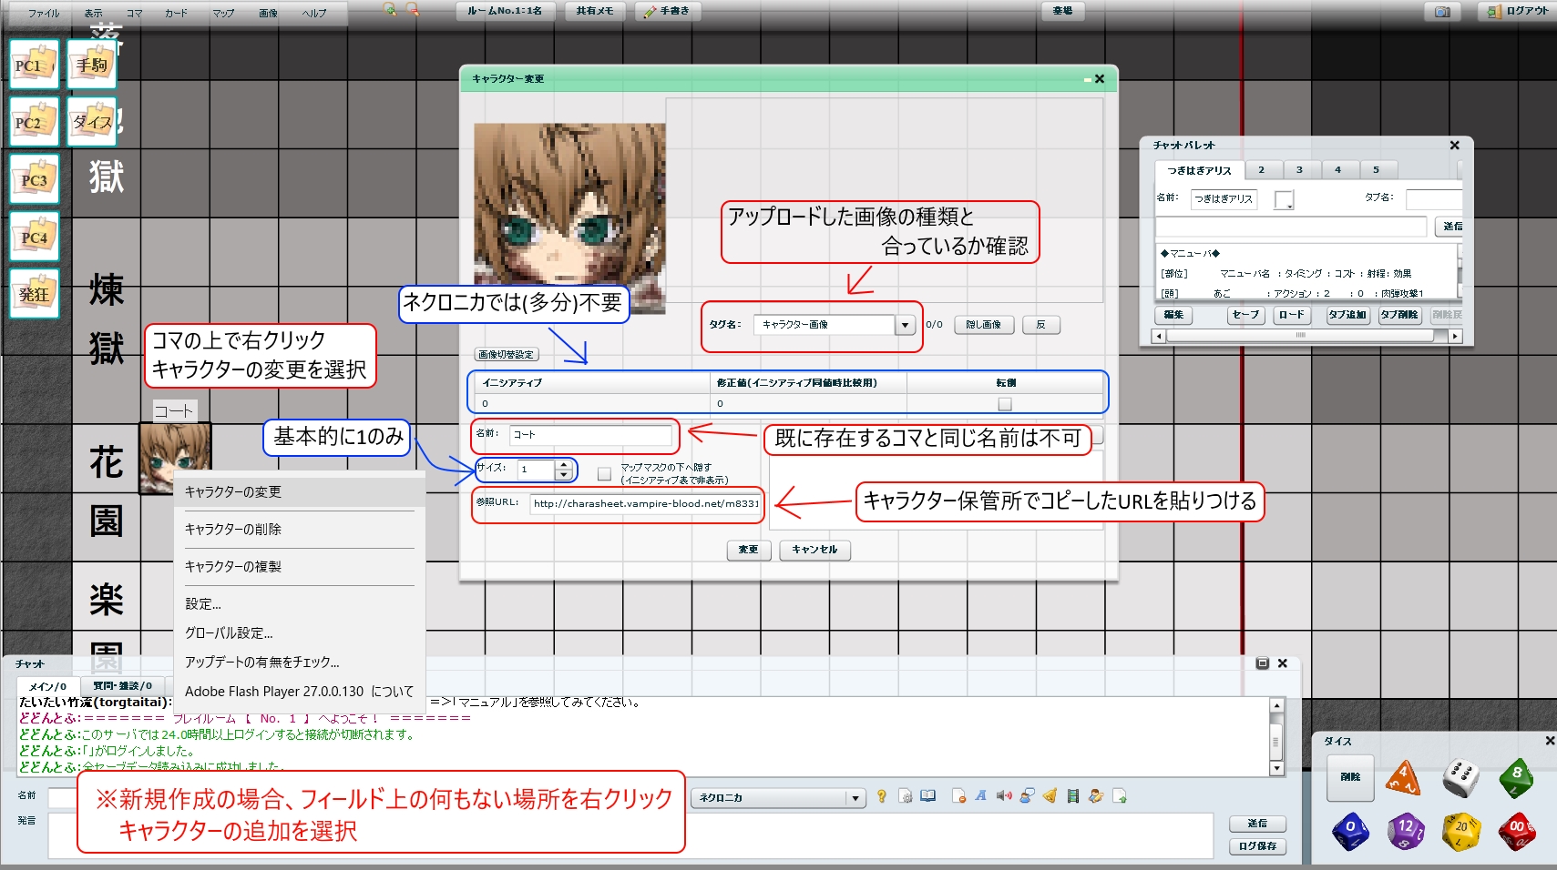Click the yellow question mark help icon
Screen dimensions: 1557x870
[x=881, y=796]
